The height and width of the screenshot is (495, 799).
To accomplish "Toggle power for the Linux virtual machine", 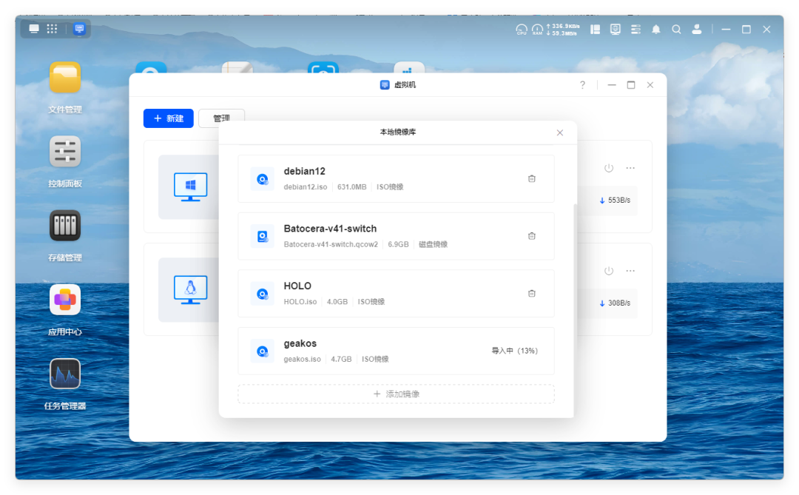I will coord(609,271).
